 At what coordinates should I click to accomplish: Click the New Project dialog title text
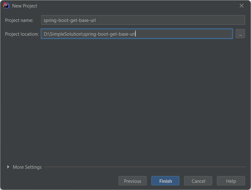(x=24, y=6)
